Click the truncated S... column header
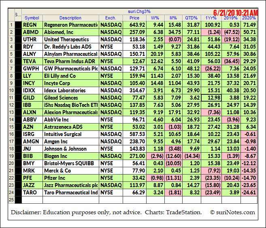The image size is (266, 228). click(18, 15)
